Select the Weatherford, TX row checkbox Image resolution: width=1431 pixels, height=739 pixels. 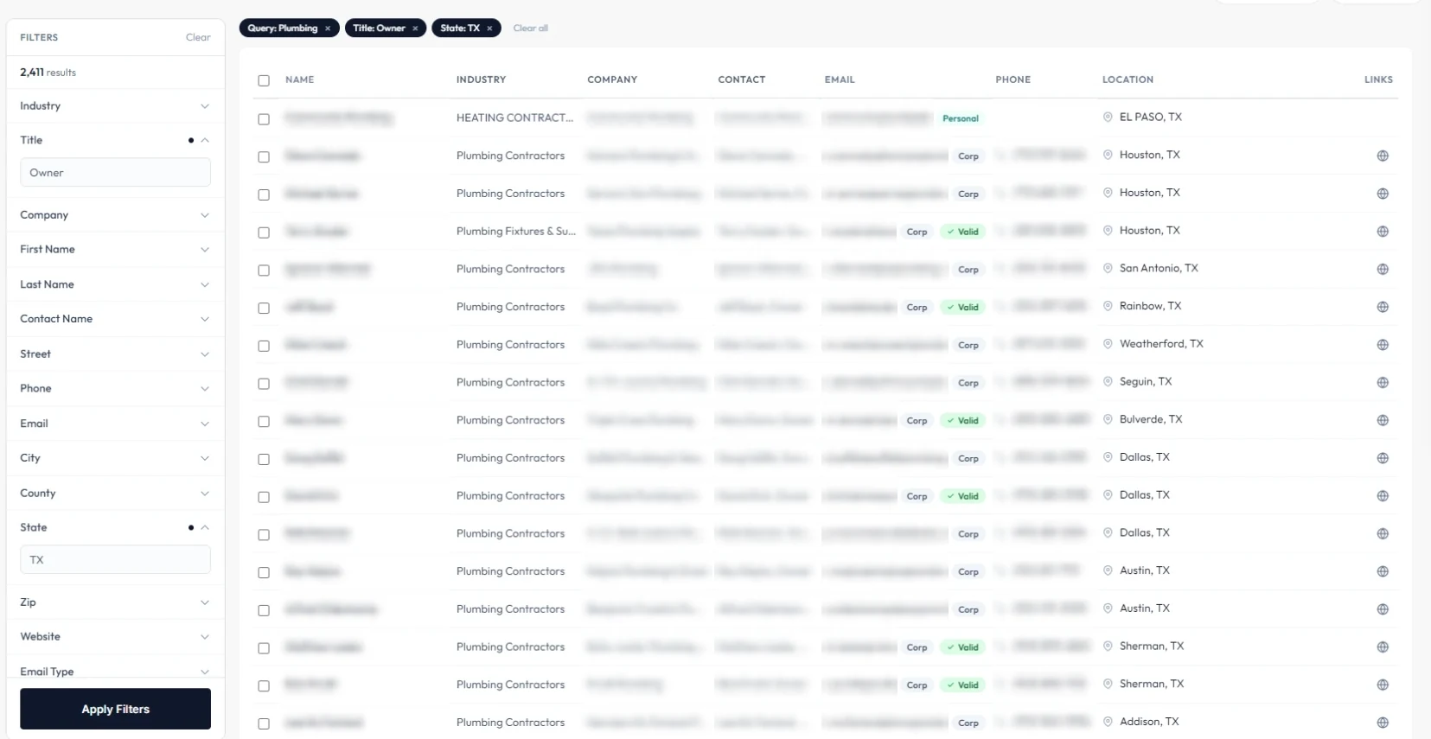(x=264, y=346)
